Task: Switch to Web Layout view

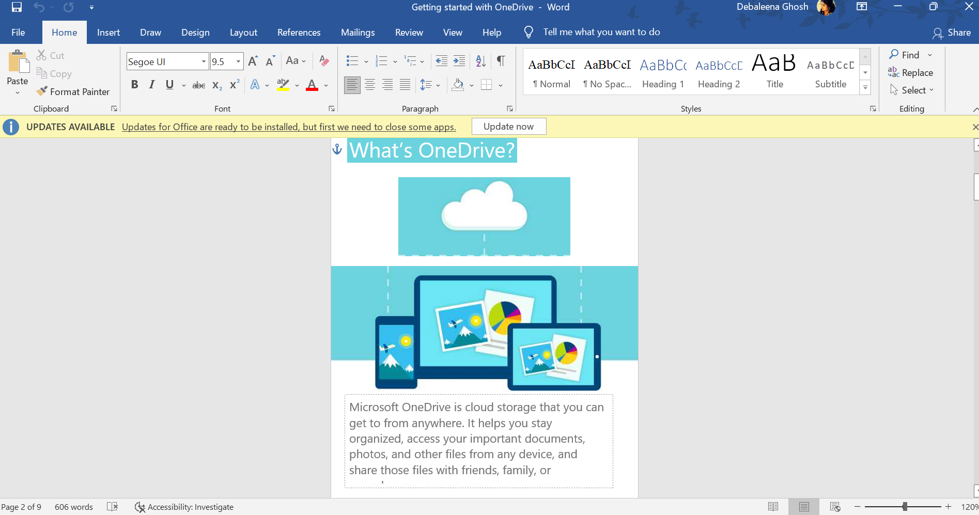Action: point(835,507)
